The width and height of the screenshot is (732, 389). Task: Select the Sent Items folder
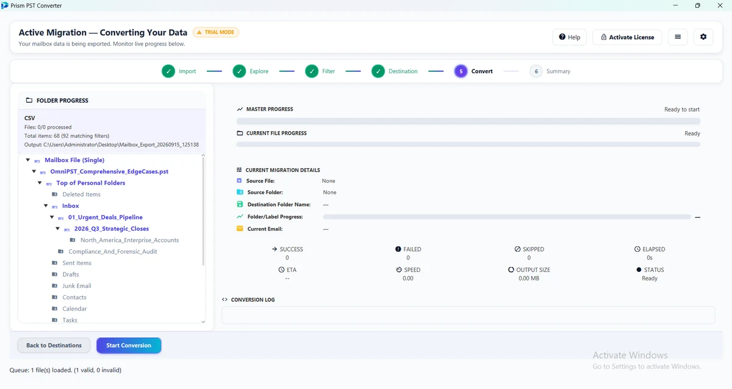[x=77, y=263]
